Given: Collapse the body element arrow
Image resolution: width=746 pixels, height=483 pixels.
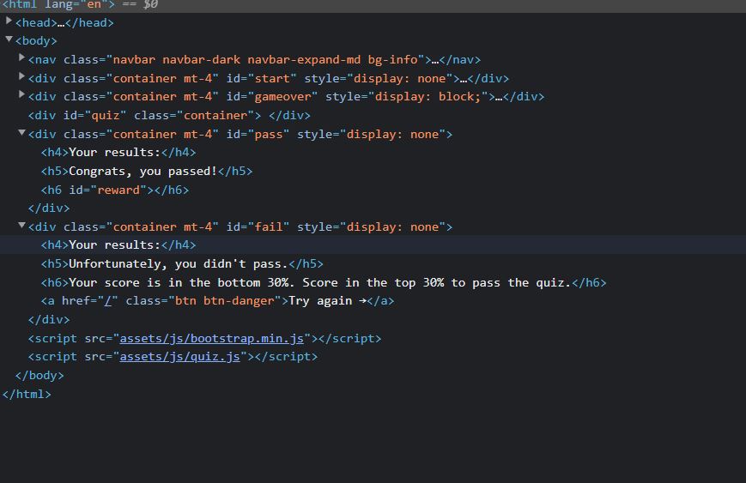Looking at the screenshot, I should click(x=9, y=39).
